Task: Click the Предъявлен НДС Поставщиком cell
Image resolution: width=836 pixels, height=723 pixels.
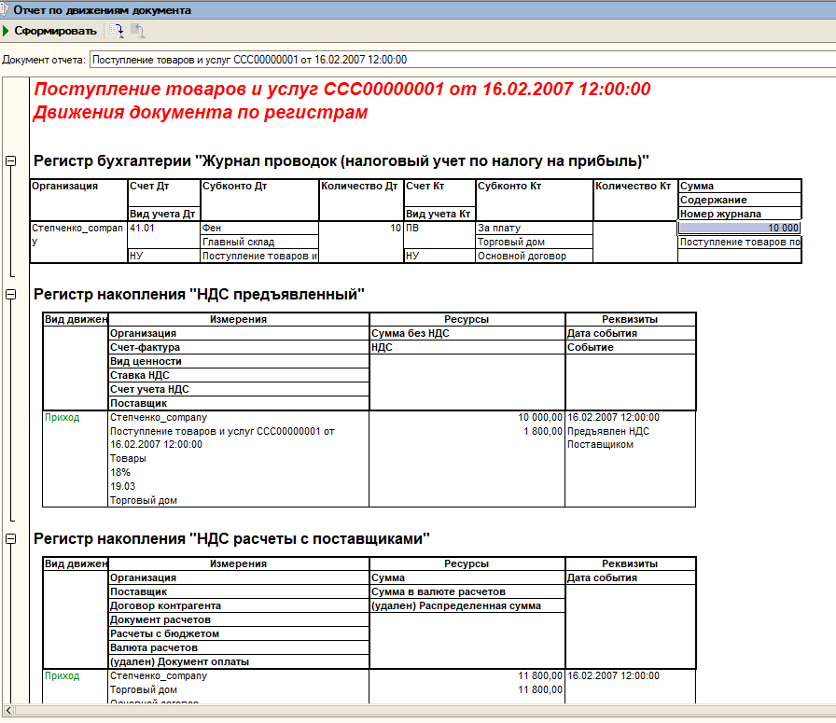Action: pyautogui.click(x=608, y=438)
